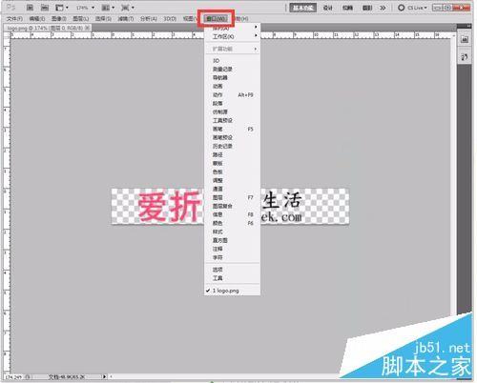Choose 颜色 F6 menu entry

pos(232,223)
